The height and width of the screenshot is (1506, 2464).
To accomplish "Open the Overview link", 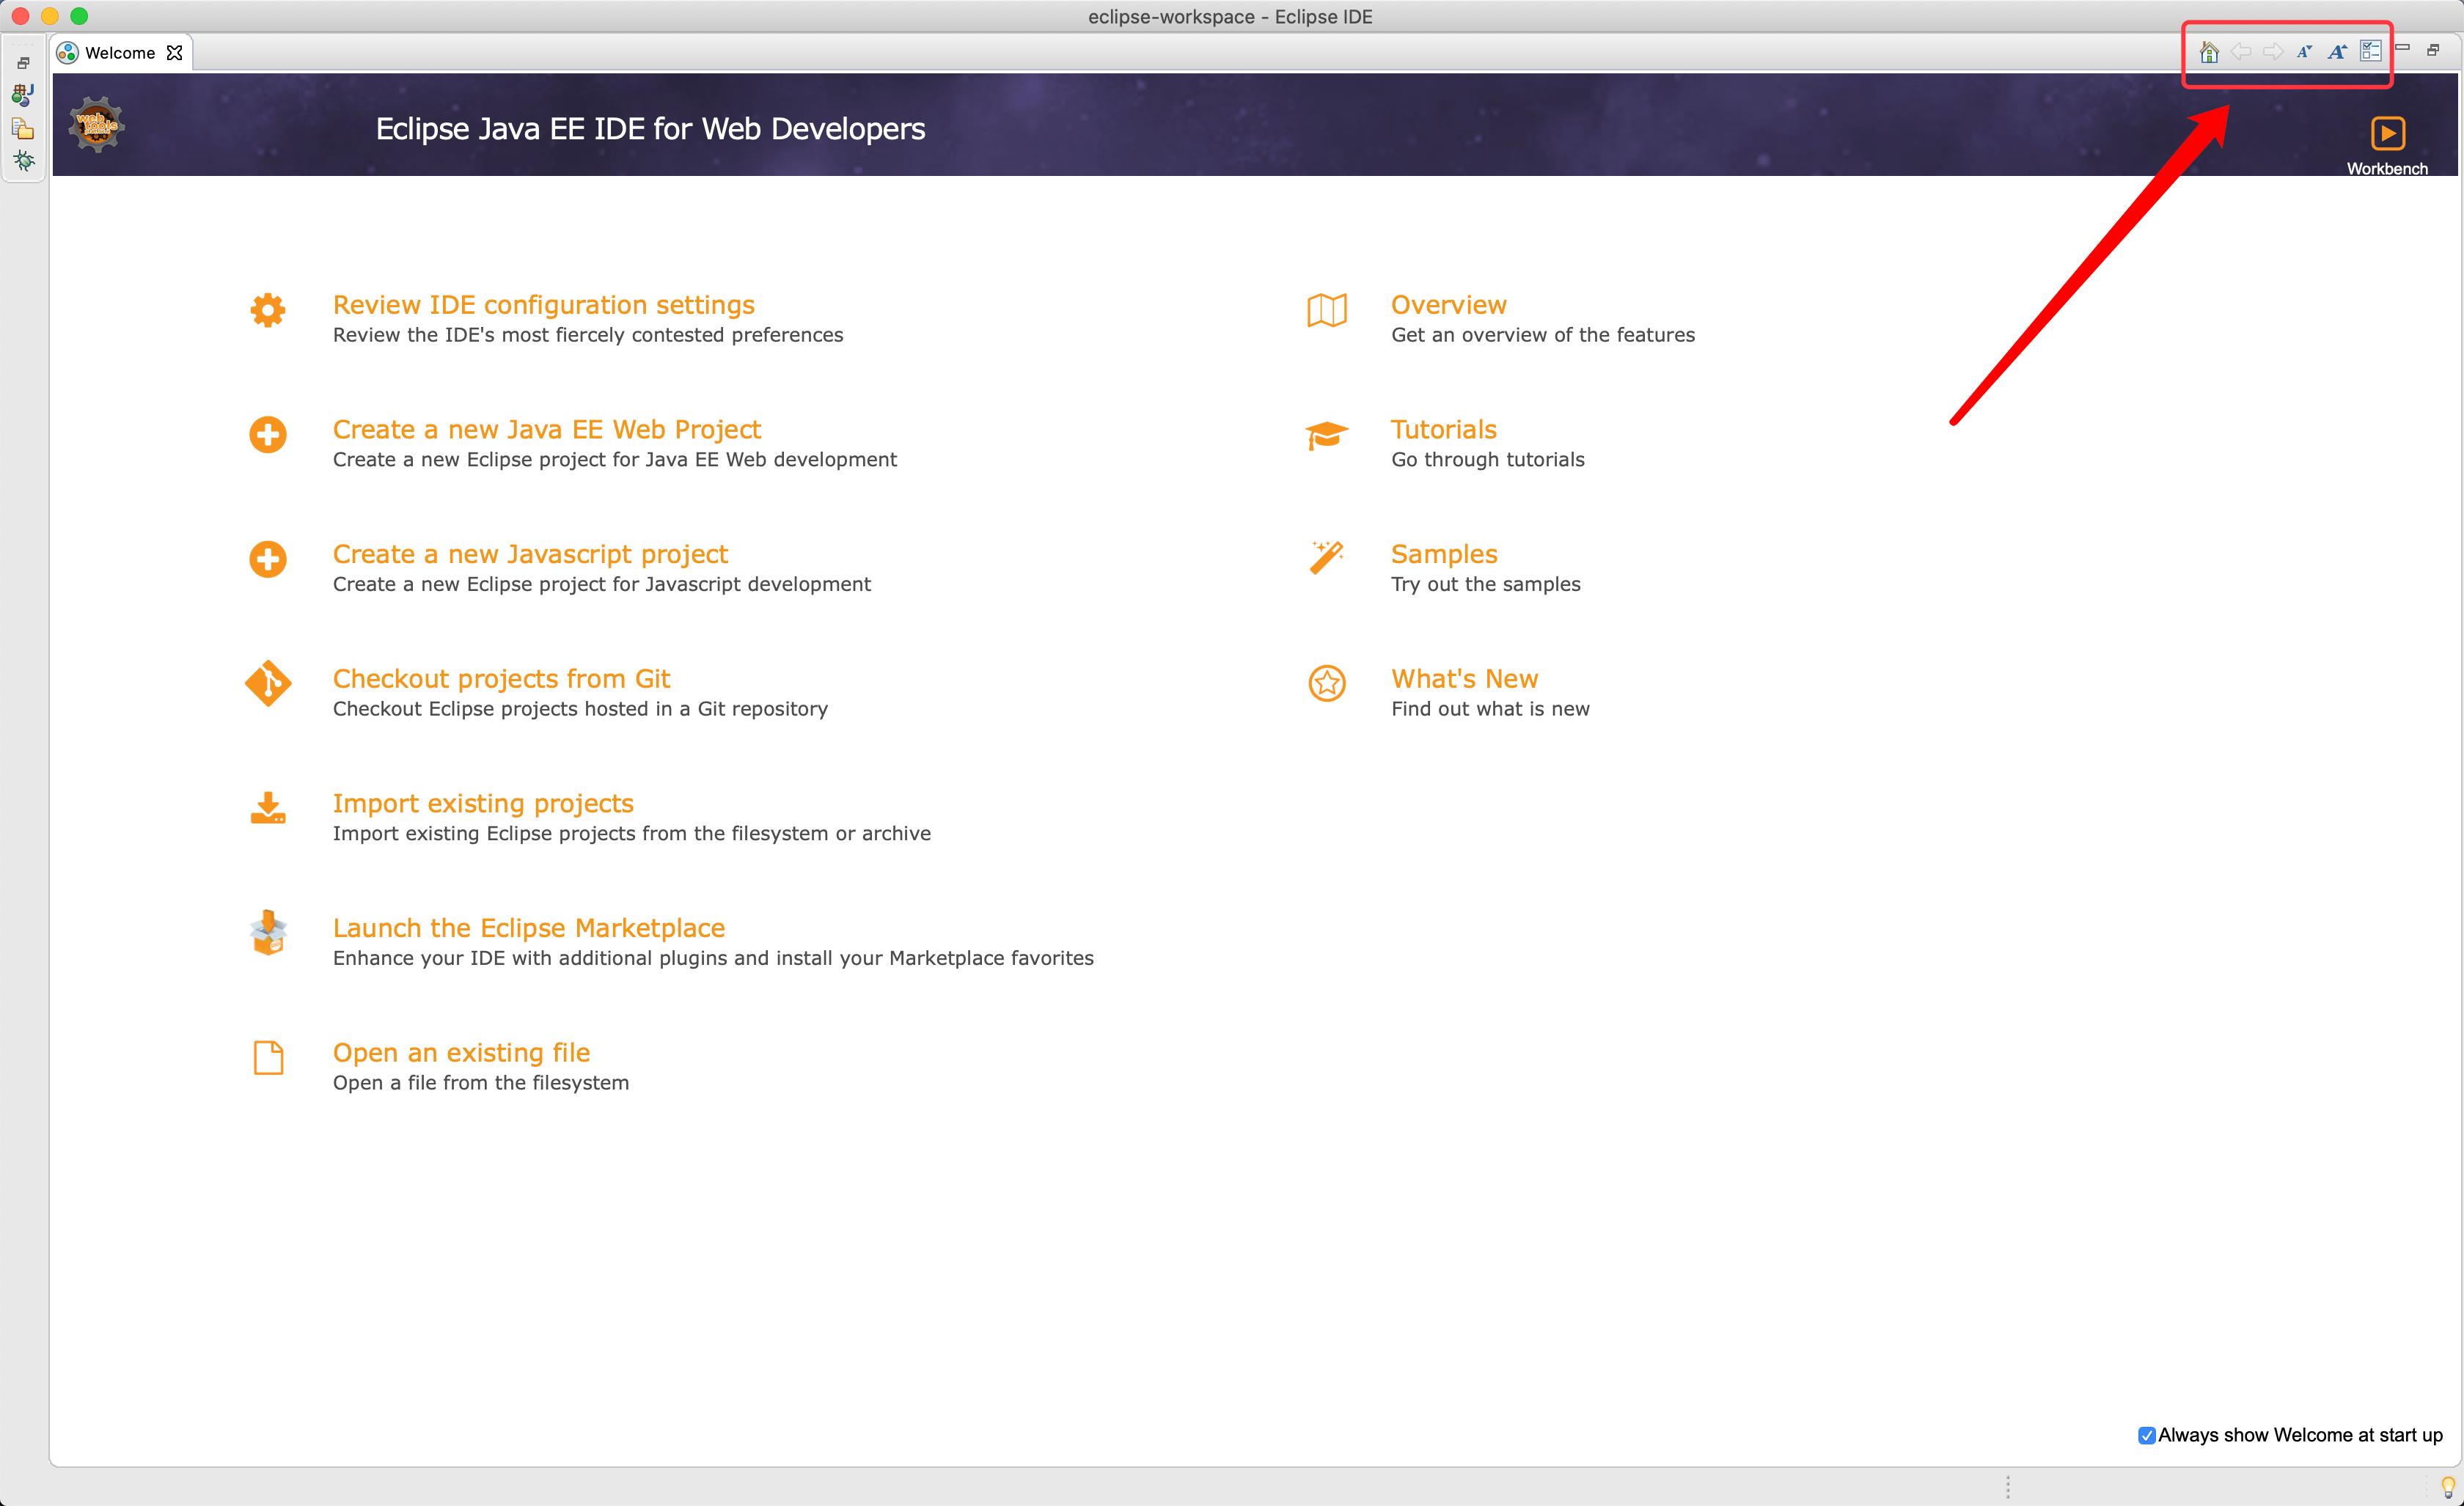I will pyautogui.click(x=1449, y=305).
